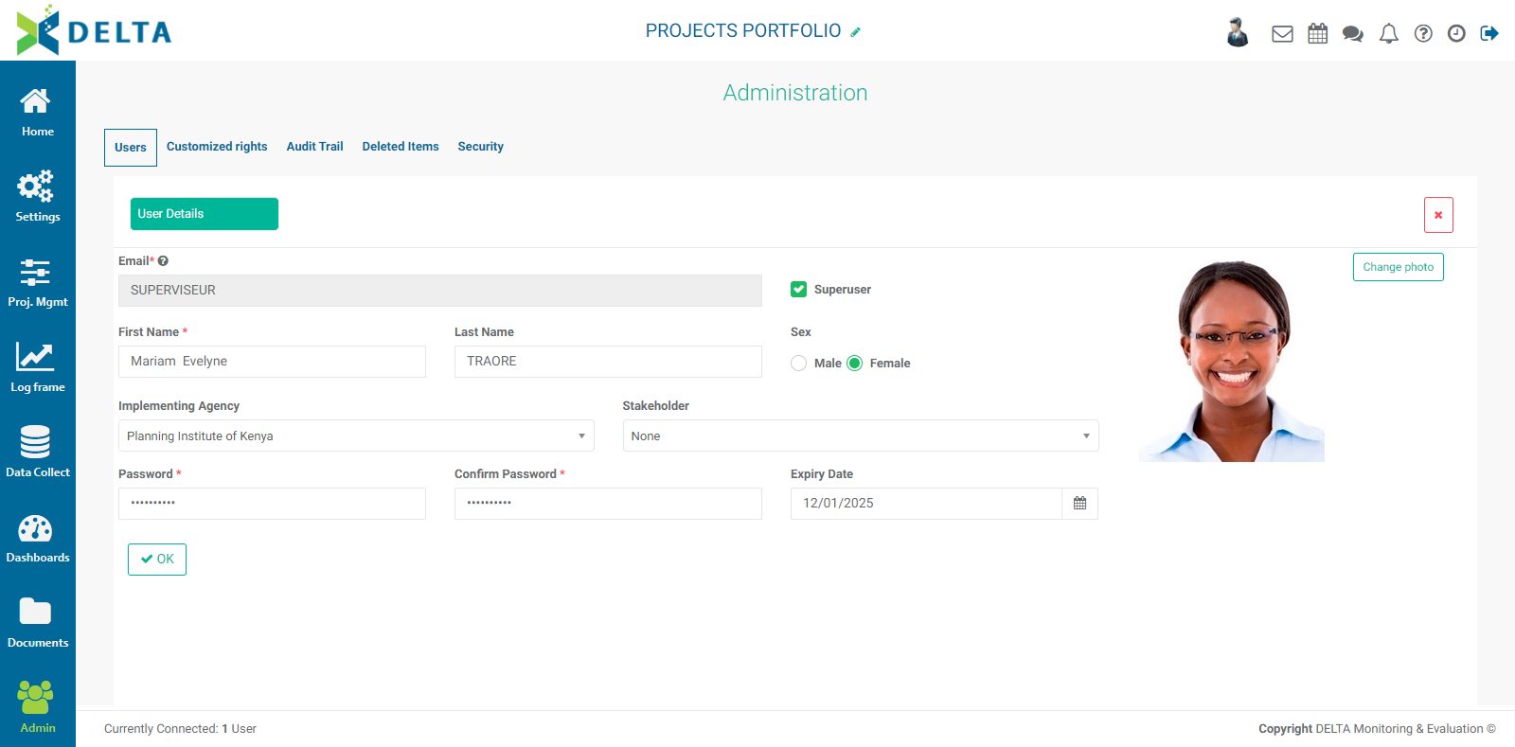1515x747 pixels.
Task: Click the User Details button
Action: coord(205,214)
